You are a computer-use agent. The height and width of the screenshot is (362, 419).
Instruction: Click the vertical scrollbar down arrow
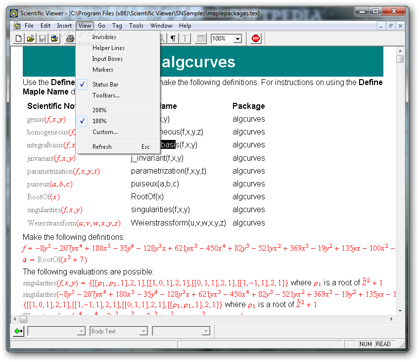click(x=400, y=311)
